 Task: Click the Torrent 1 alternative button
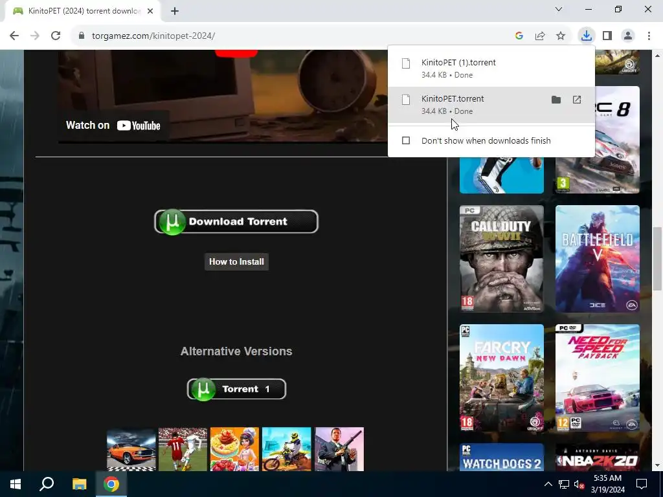pos(236,389)
